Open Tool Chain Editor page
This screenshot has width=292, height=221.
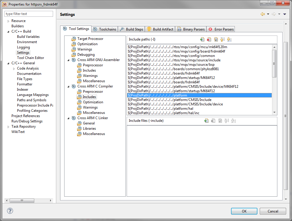coord(30,58)
